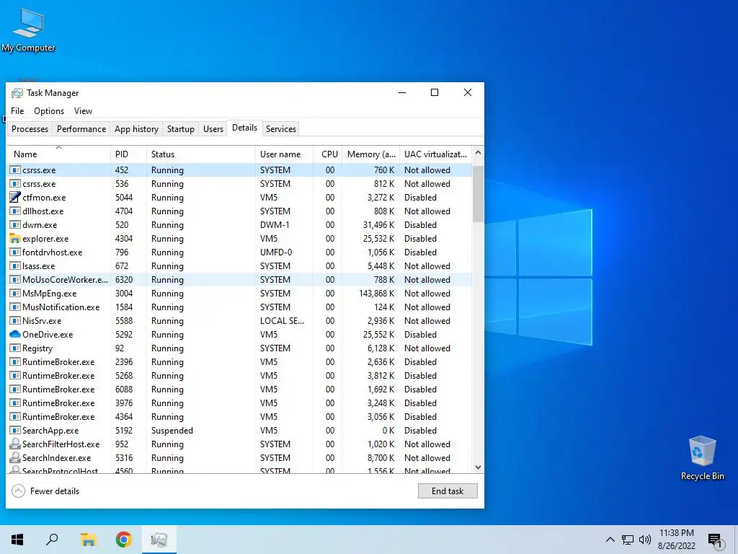Open the View menu
The height and width of the screenshot is (554, 738).
pyautogui.click(x=83, y=111)
